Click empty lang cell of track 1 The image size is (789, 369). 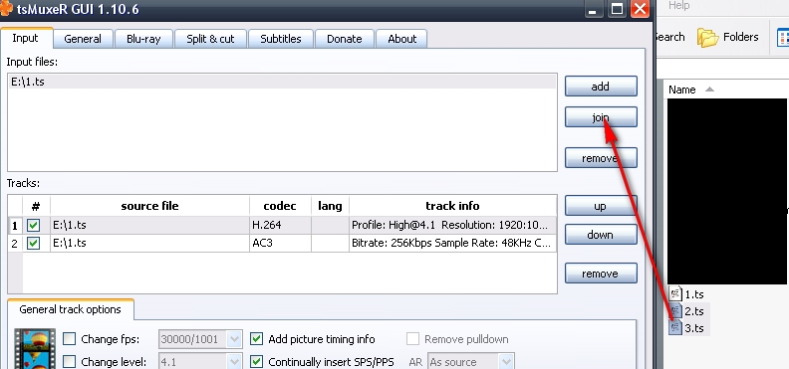330,226
